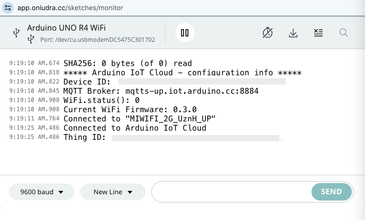Image resolution: width=365 pixels, height=220 pixels.
Task: Open the New Line ending dropdown
Action: [x=113, y=192]
